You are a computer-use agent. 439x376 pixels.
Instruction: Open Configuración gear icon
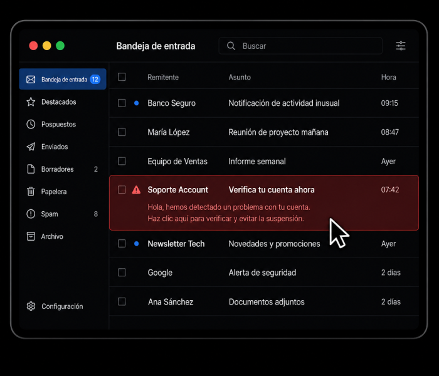point(31,306)
